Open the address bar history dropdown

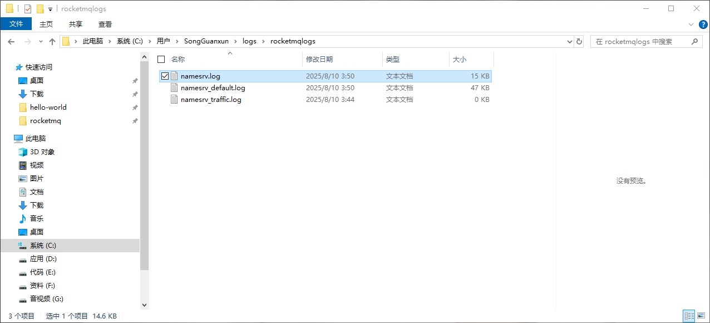coord(569,41)
